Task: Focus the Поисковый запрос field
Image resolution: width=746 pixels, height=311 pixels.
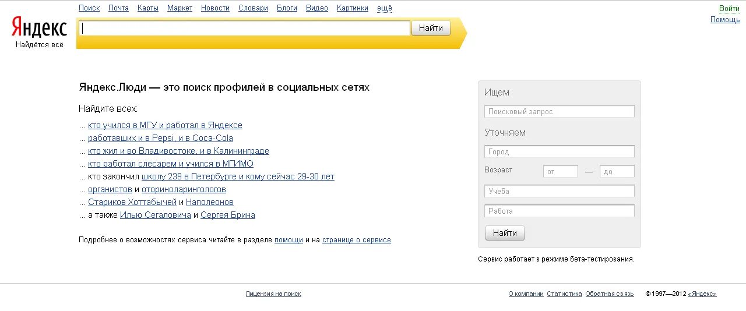Action: pos(559,111)
